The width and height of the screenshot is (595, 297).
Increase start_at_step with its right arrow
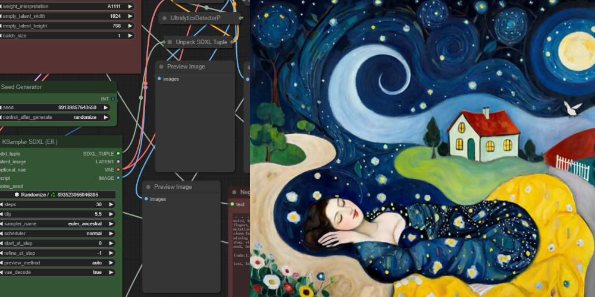(x=111, y=243)
